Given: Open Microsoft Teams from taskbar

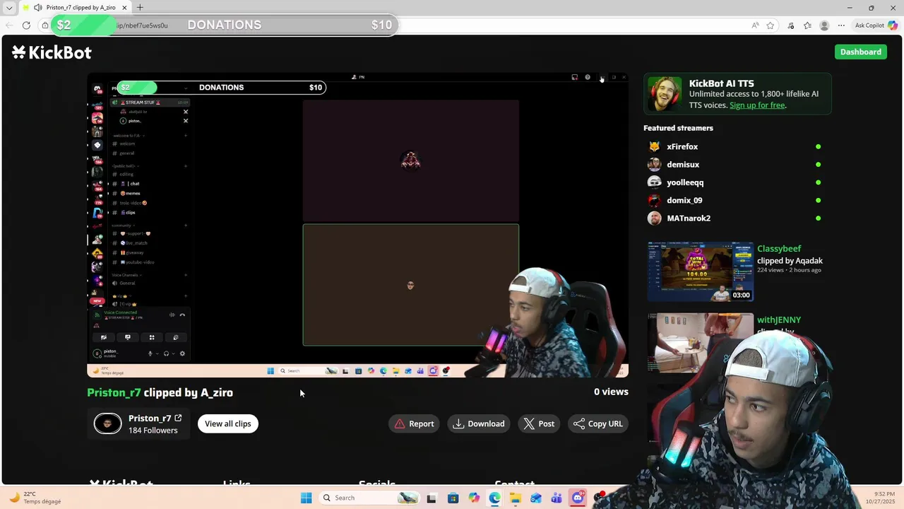Looking at the screenshot, I should click(557, 498).
